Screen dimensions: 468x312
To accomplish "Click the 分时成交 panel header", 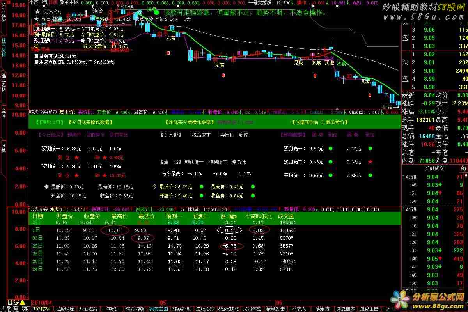I will 434,168.
